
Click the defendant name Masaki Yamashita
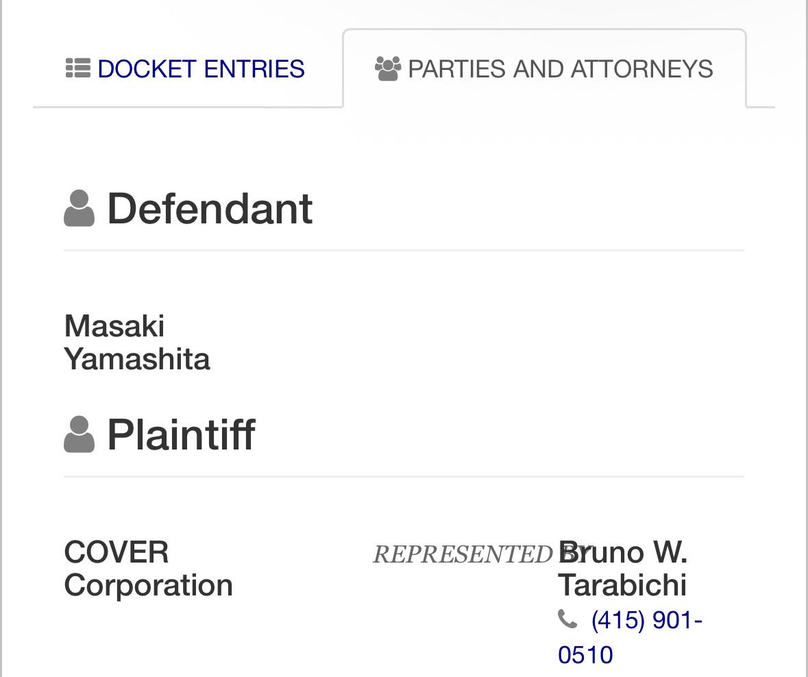click(x=136, y=342)
